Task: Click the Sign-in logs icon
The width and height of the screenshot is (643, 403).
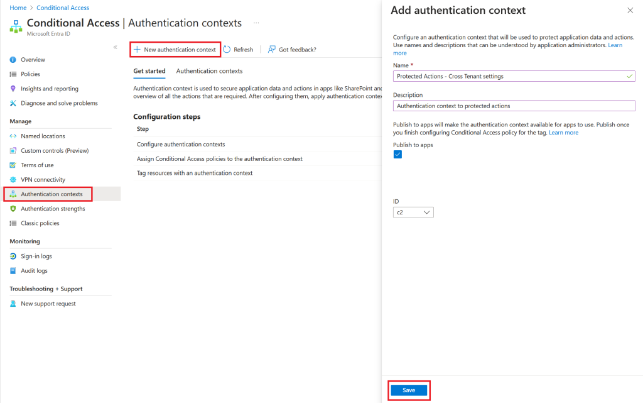Action: [13, 257]
